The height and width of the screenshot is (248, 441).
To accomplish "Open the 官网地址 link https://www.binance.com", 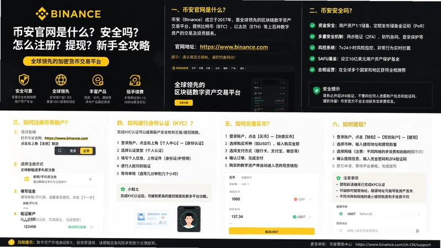I will [234, 47].
